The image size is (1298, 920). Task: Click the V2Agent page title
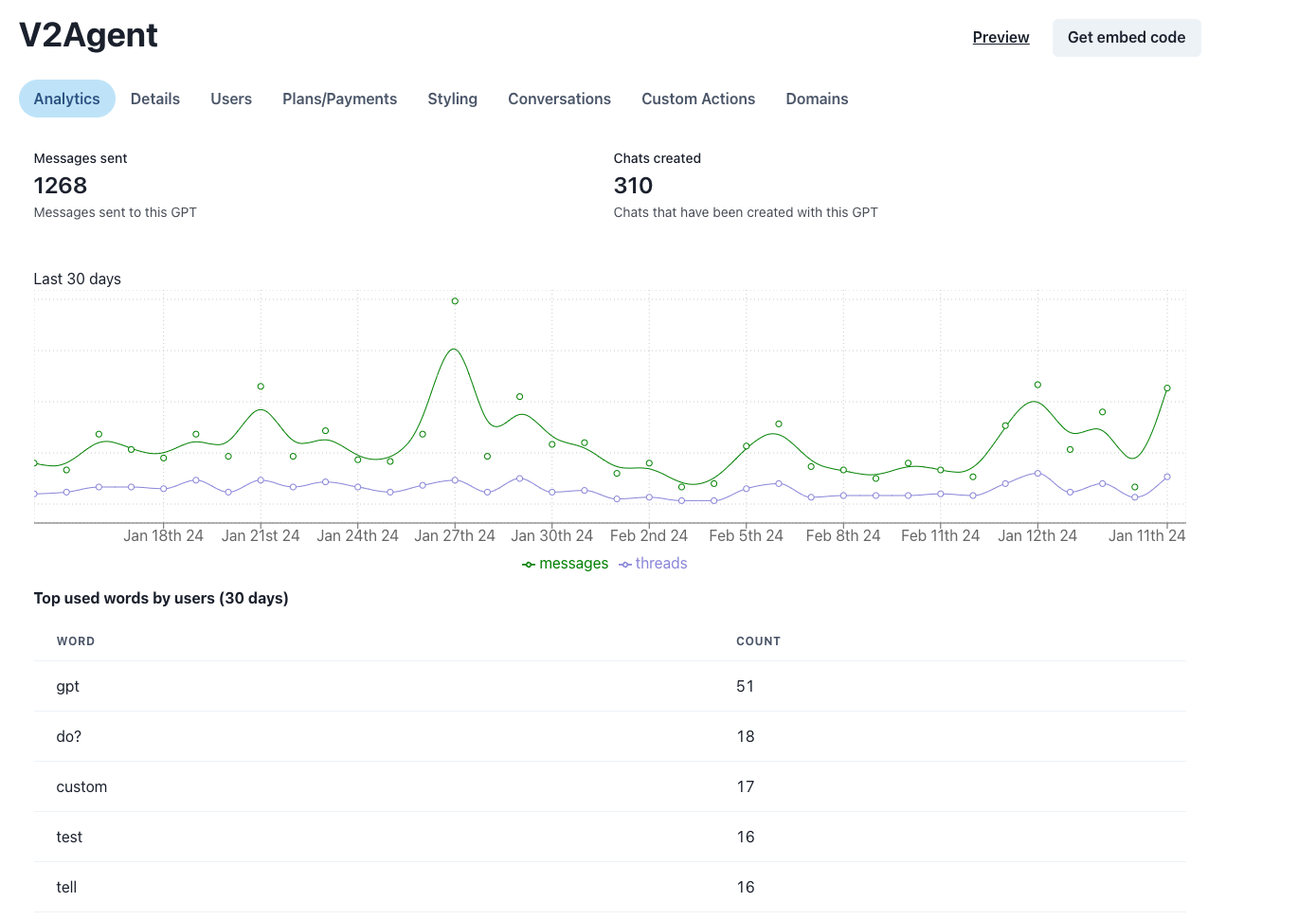88,35
